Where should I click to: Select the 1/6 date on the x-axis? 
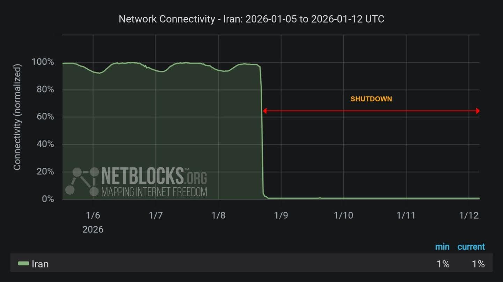click(93, 216)
